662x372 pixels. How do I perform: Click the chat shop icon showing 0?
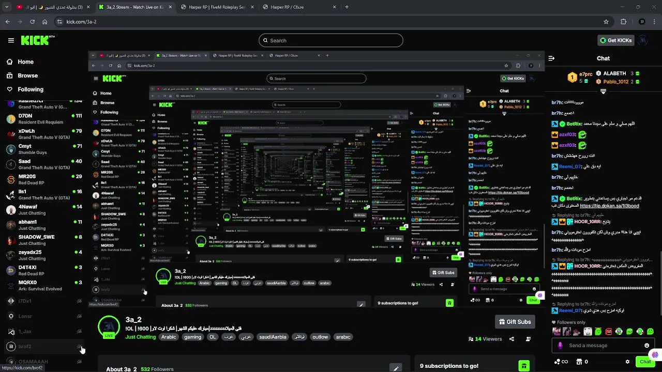point(582,362)
